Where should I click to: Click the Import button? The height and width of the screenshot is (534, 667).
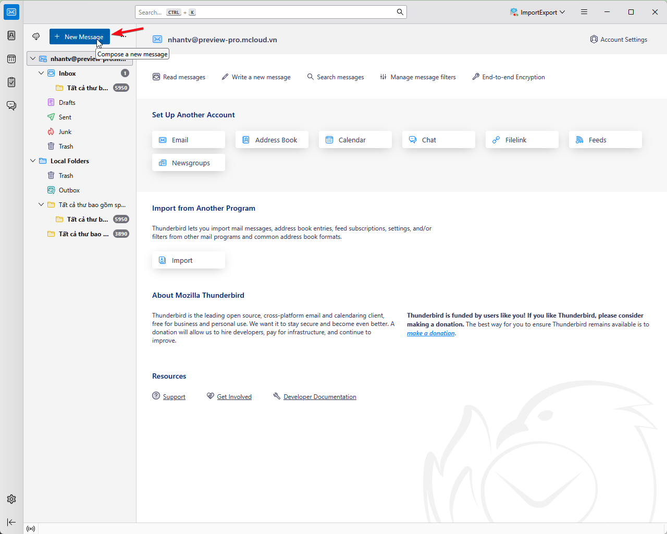click(188, 260)
